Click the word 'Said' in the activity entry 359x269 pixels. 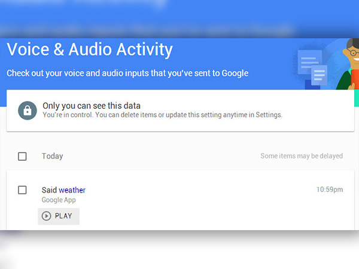pos(49,190)
